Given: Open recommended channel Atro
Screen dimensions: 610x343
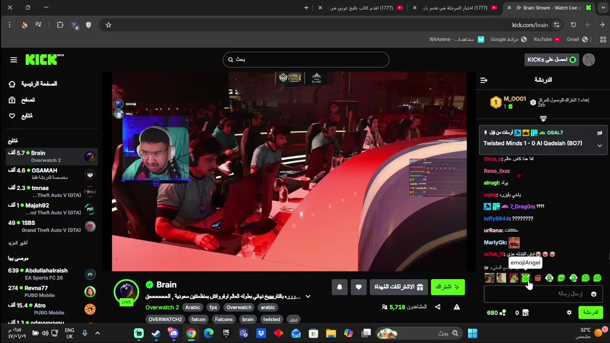Looking at the screenshot, I should [51, 309].
